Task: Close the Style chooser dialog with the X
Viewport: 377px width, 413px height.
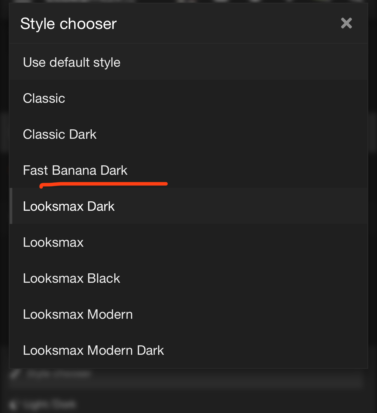Action: coord(346,23)
